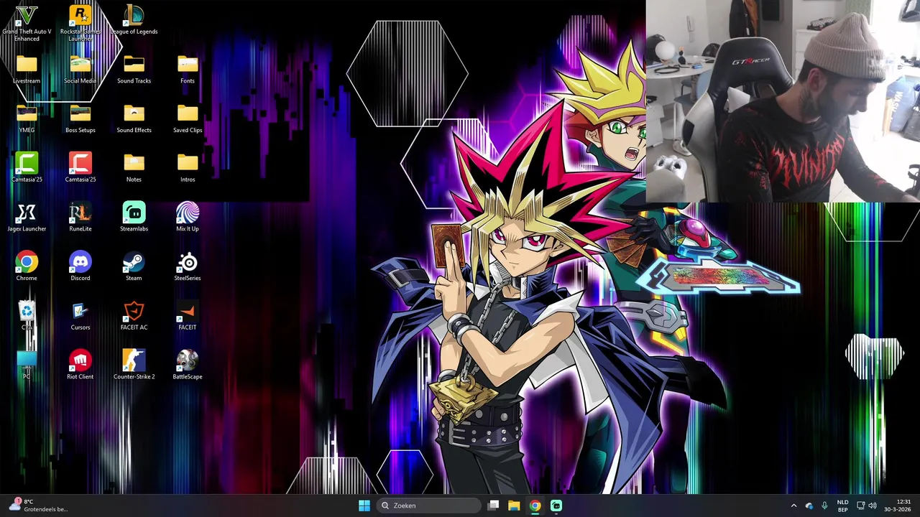920x517 pixels.
Task: Click the Zoeken taskbar search box
Action: (429, 506)
